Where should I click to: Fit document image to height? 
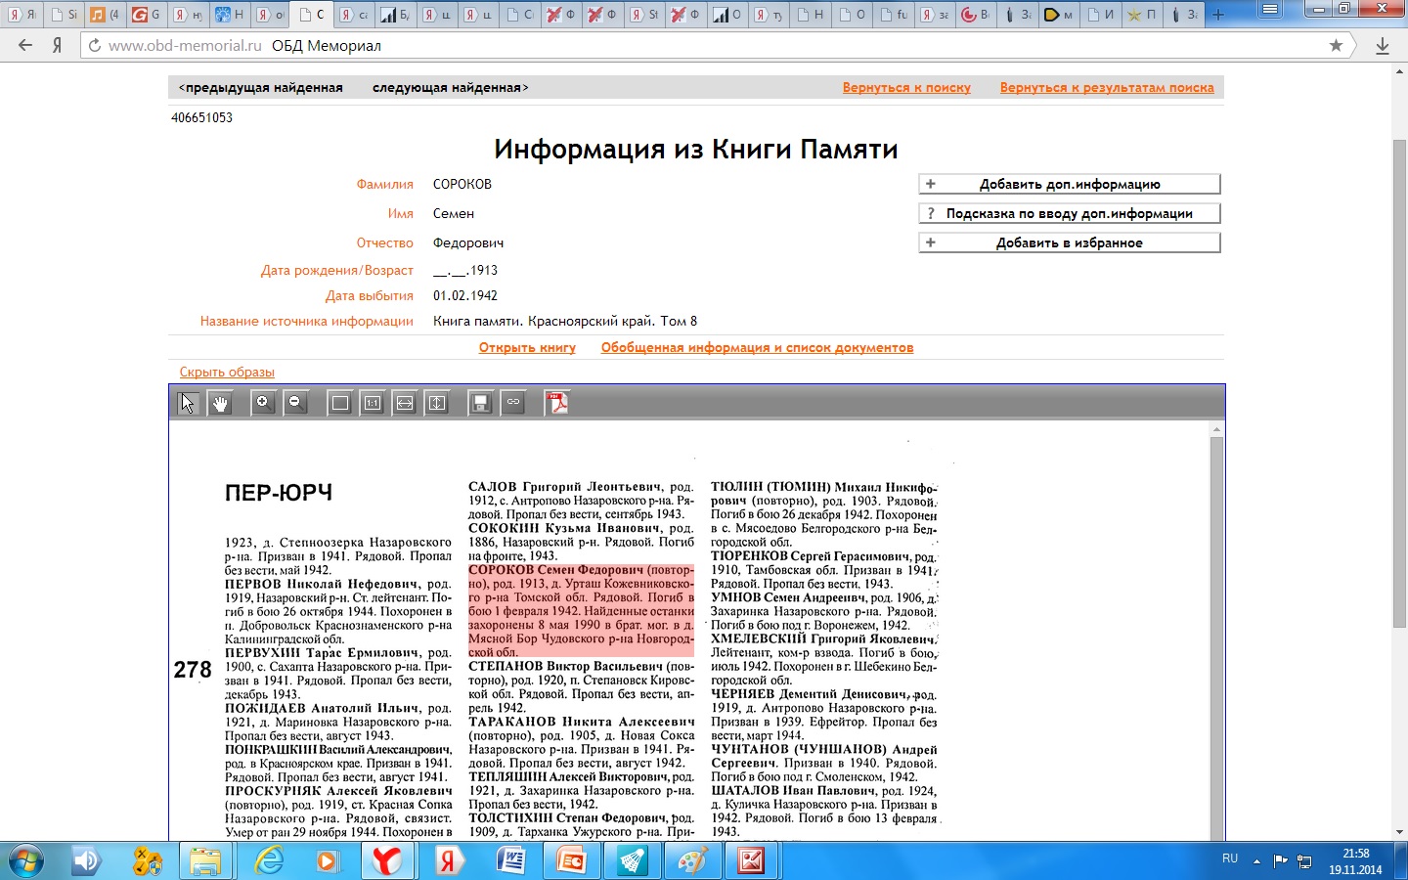click(x=437, y=403)
